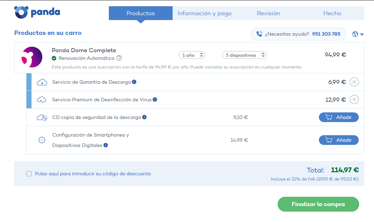Show info for Servicio de Garantía de Descarga
Viewport: 374px width, 222px height.
(x=134, y=82)
